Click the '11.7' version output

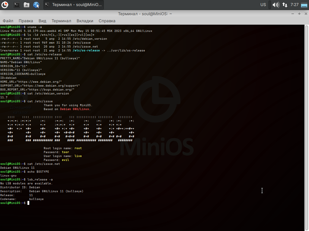[x=4, y=97]
